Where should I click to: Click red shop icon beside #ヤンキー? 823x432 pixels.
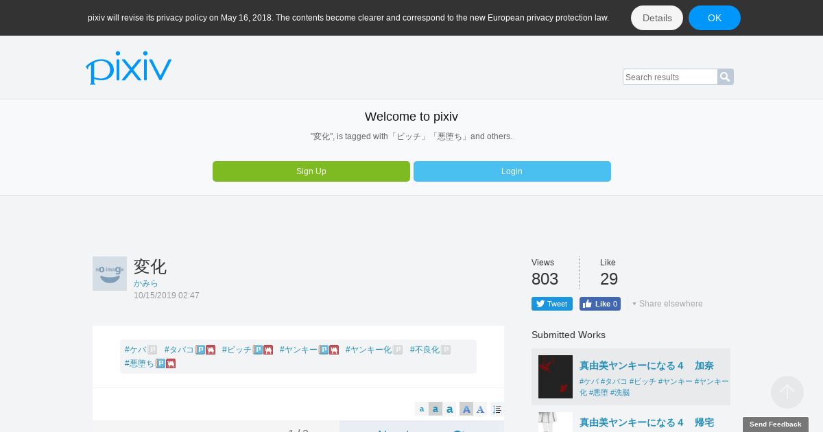(334, 350)
